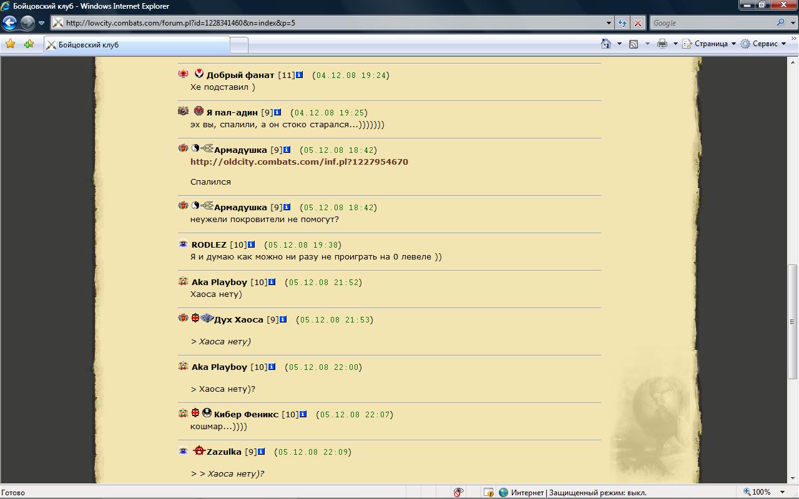
Task: Stop loading with the red X icon
Action: pos(637,23)
